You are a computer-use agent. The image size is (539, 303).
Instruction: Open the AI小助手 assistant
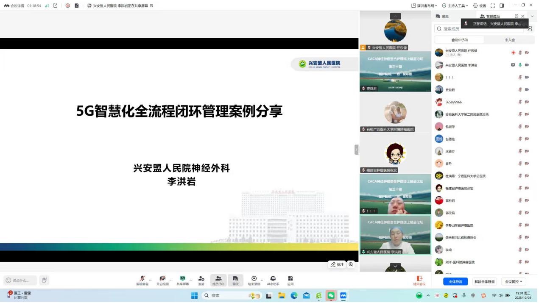click(273, 279)
